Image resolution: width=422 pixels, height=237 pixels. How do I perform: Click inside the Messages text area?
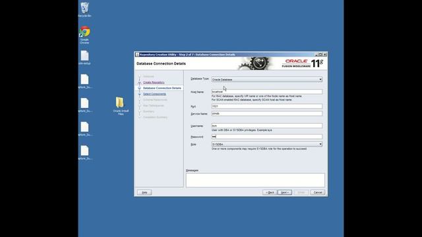[x=255, y=180]
